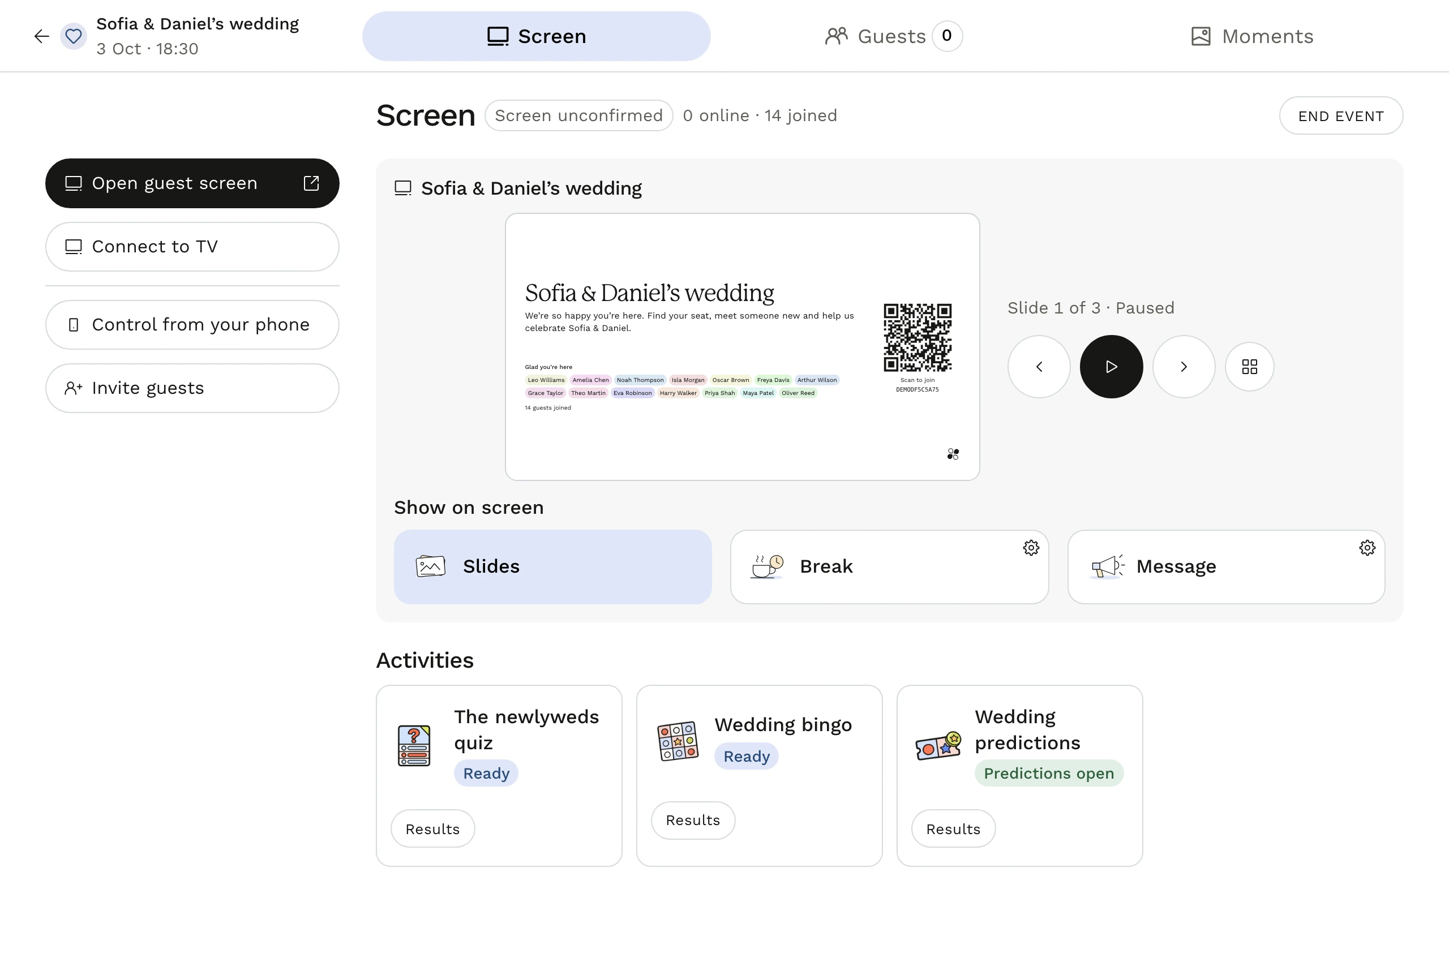Click the megaphone Message icon

[1108, 566]
